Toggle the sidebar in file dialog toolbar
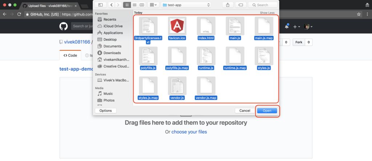372x161 pixels. pyautogui.click(x=101, y=5)
